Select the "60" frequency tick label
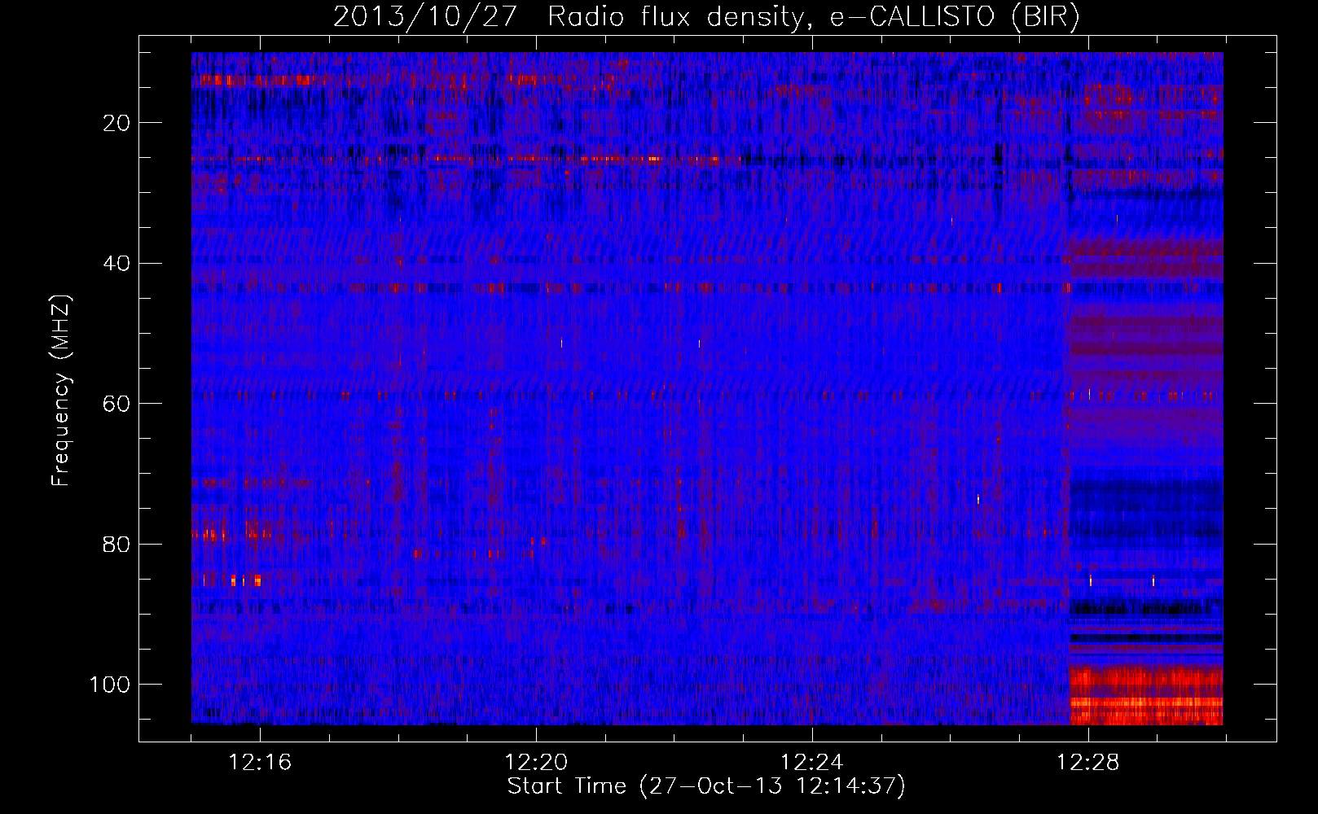Viewport: 1318px width, 814px height. (116, 404)
